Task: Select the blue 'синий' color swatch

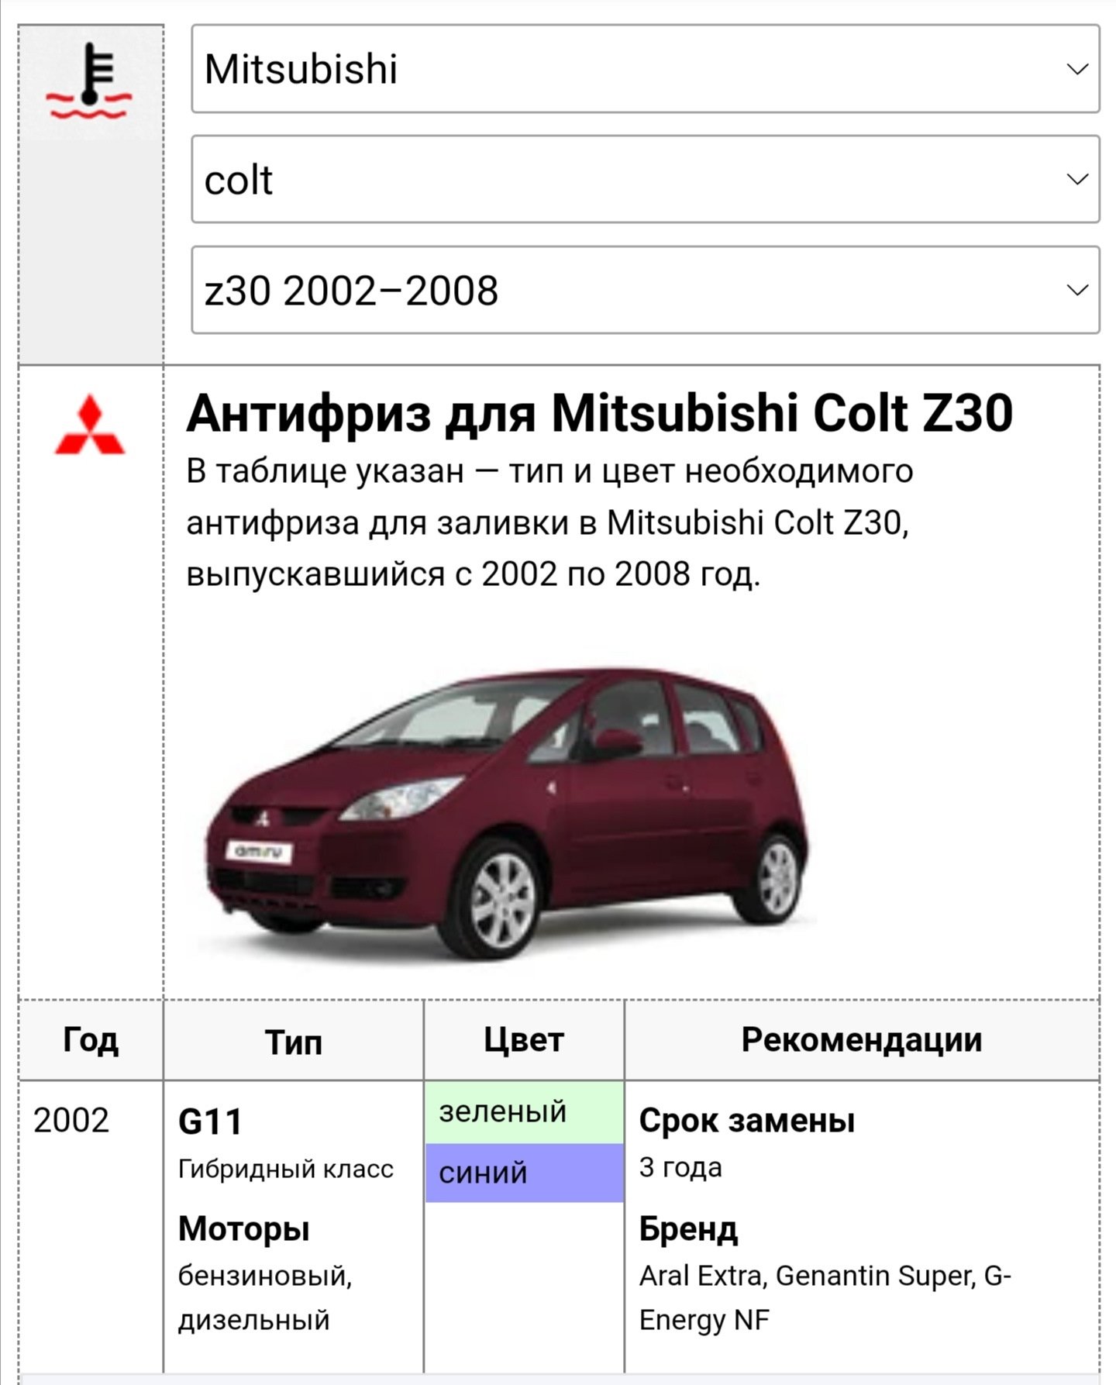Action: [524, 1173]
